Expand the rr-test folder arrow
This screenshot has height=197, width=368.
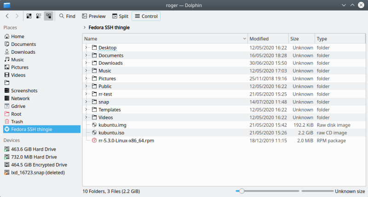[86, 94]
